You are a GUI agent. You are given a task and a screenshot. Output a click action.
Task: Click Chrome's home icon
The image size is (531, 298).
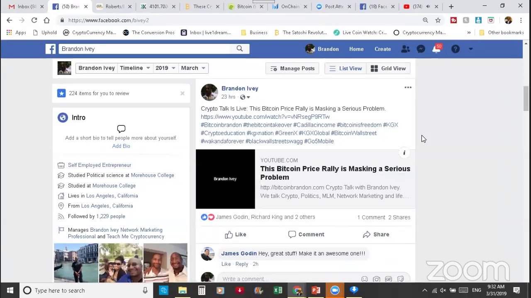(x=46, y=20)
